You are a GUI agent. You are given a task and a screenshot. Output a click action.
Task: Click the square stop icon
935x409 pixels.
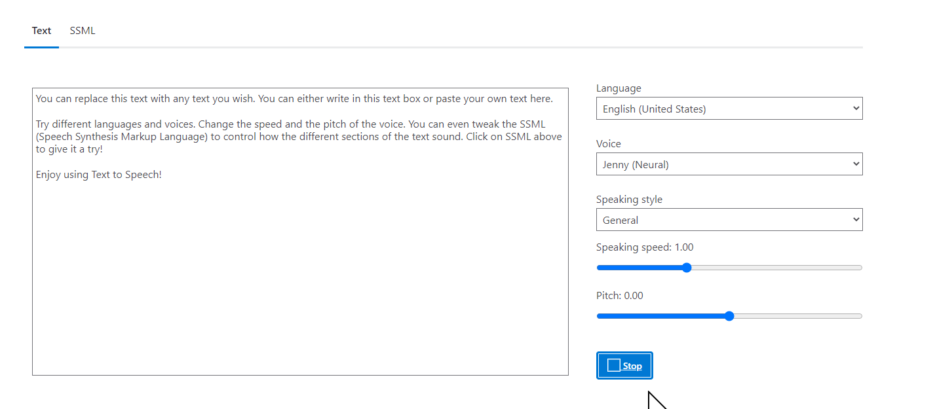[x=613, y=365]
